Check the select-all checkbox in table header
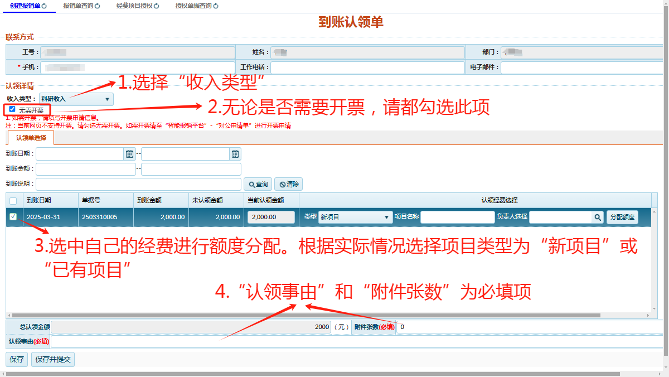This screenshot has width=669, height=377. coord(13,201)
